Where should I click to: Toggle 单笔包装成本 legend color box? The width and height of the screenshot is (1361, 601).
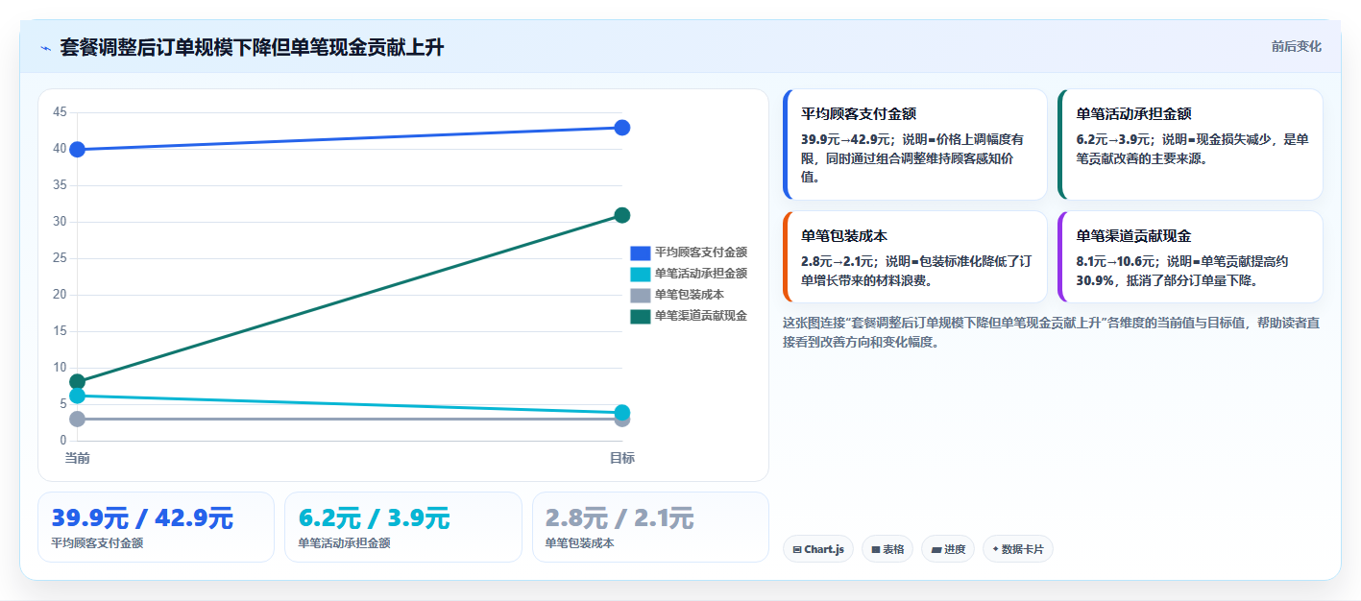[640, 295]
